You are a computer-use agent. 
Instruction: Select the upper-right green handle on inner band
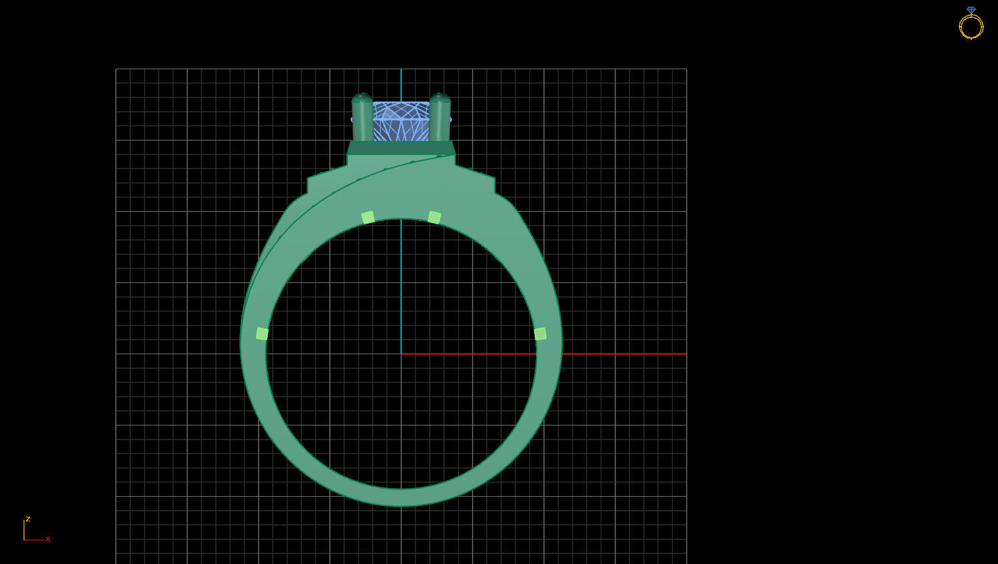click(434, 218)
